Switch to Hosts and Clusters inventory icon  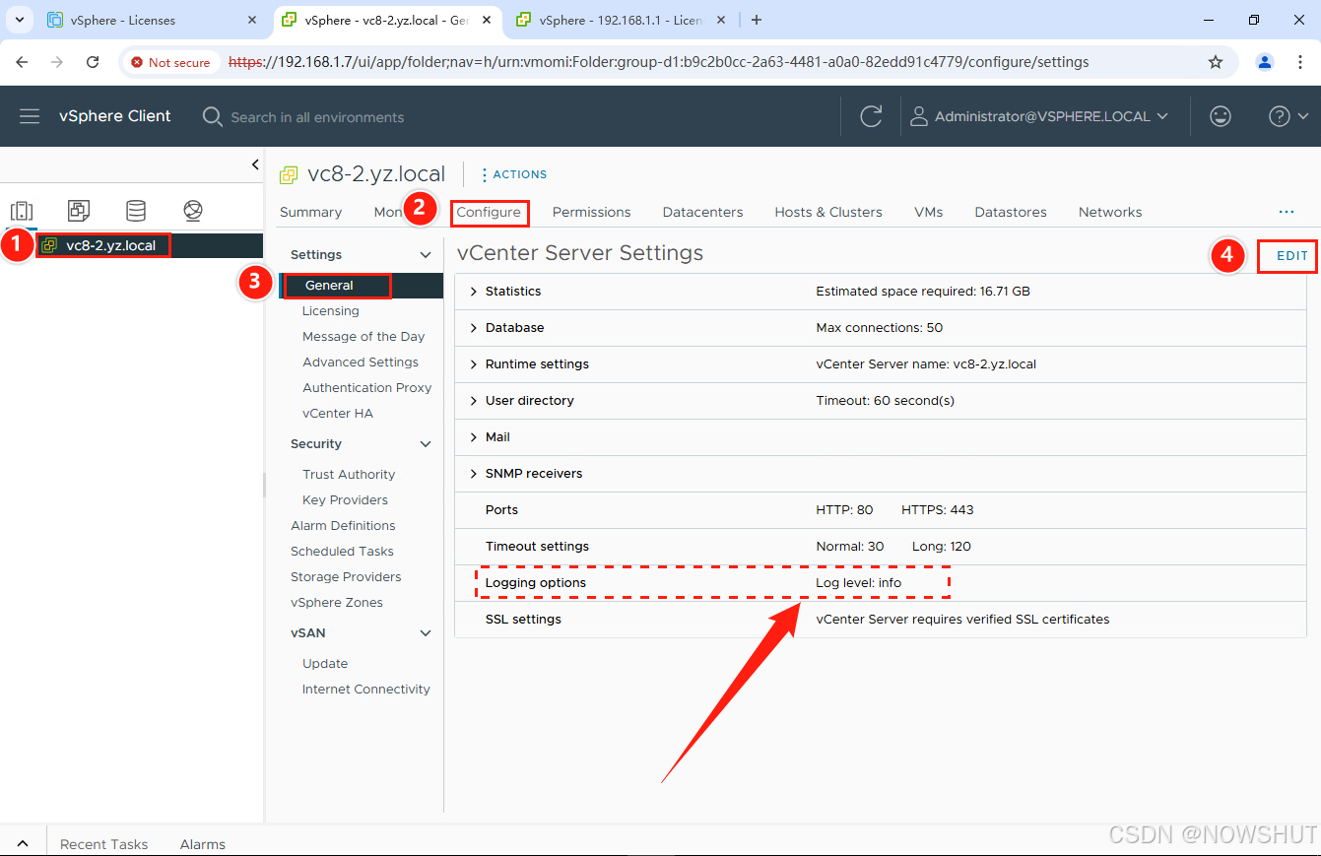[22, 211]
